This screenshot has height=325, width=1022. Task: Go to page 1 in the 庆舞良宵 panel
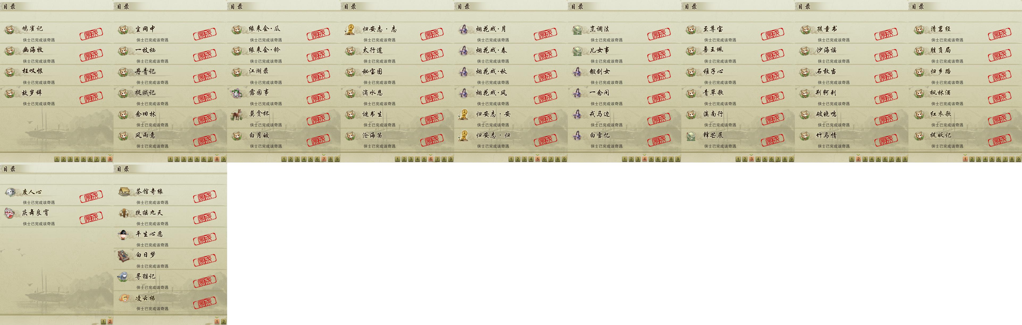point(103,322)
